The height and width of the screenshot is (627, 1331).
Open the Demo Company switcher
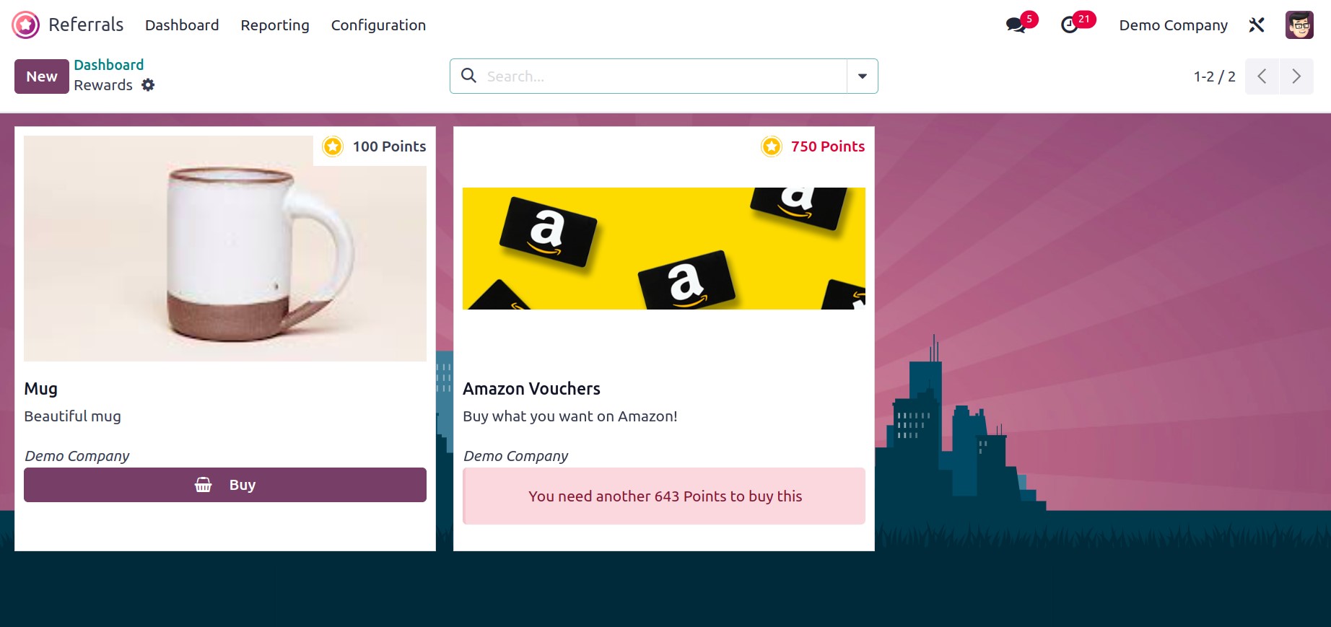point(1173,25)
